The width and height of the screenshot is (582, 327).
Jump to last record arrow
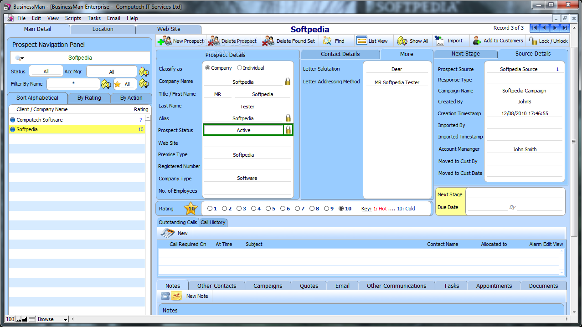pyautogui.click(x=565, y=28)
